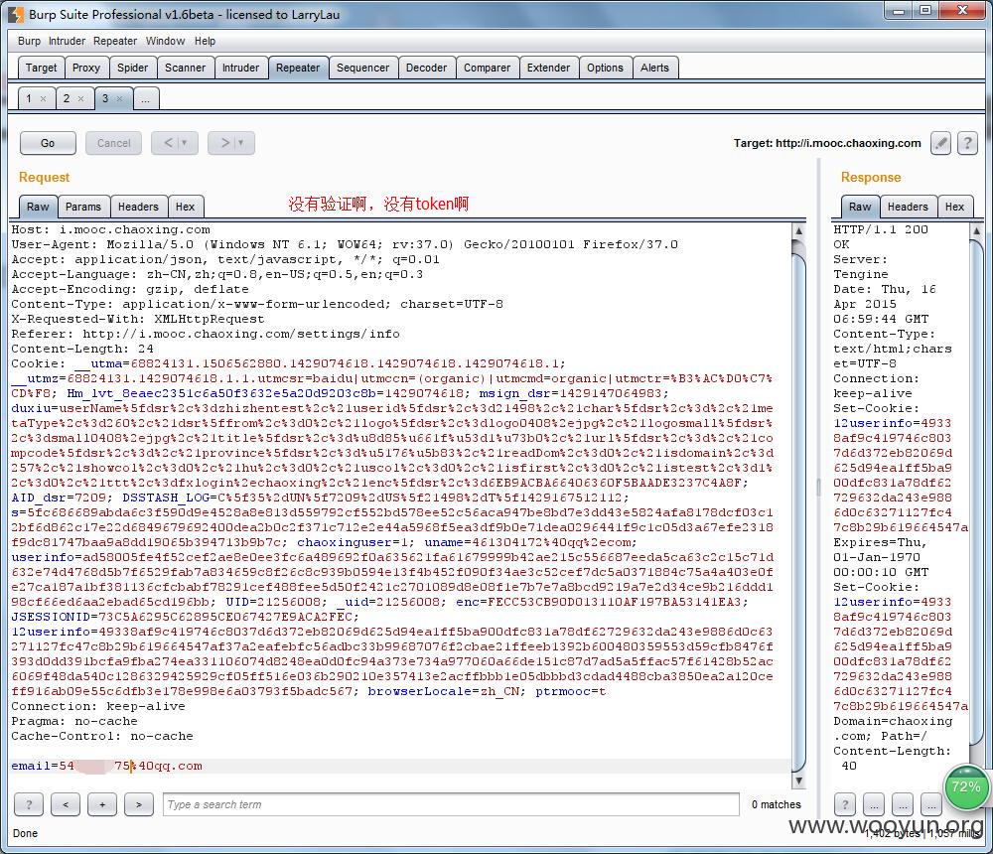This screenshot has height=854, width=993.
Task: Click the email parameter line in request body
Action: click(x=107, y=766)
